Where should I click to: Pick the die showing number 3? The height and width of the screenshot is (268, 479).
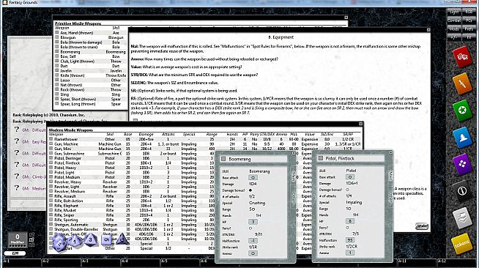90,240
